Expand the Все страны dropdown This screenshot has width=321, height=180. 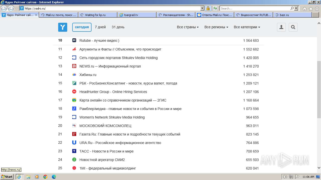(188, 27)
